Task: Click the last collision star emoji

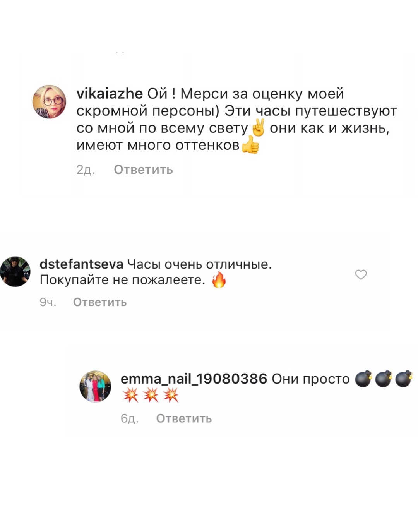Action: (171, 396)
